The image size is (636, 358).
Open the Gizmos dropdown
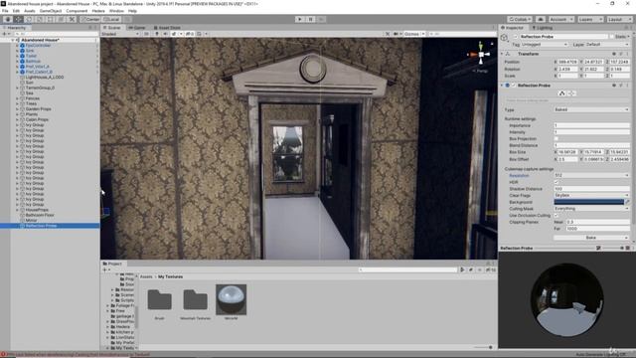(x=414, y=34)
